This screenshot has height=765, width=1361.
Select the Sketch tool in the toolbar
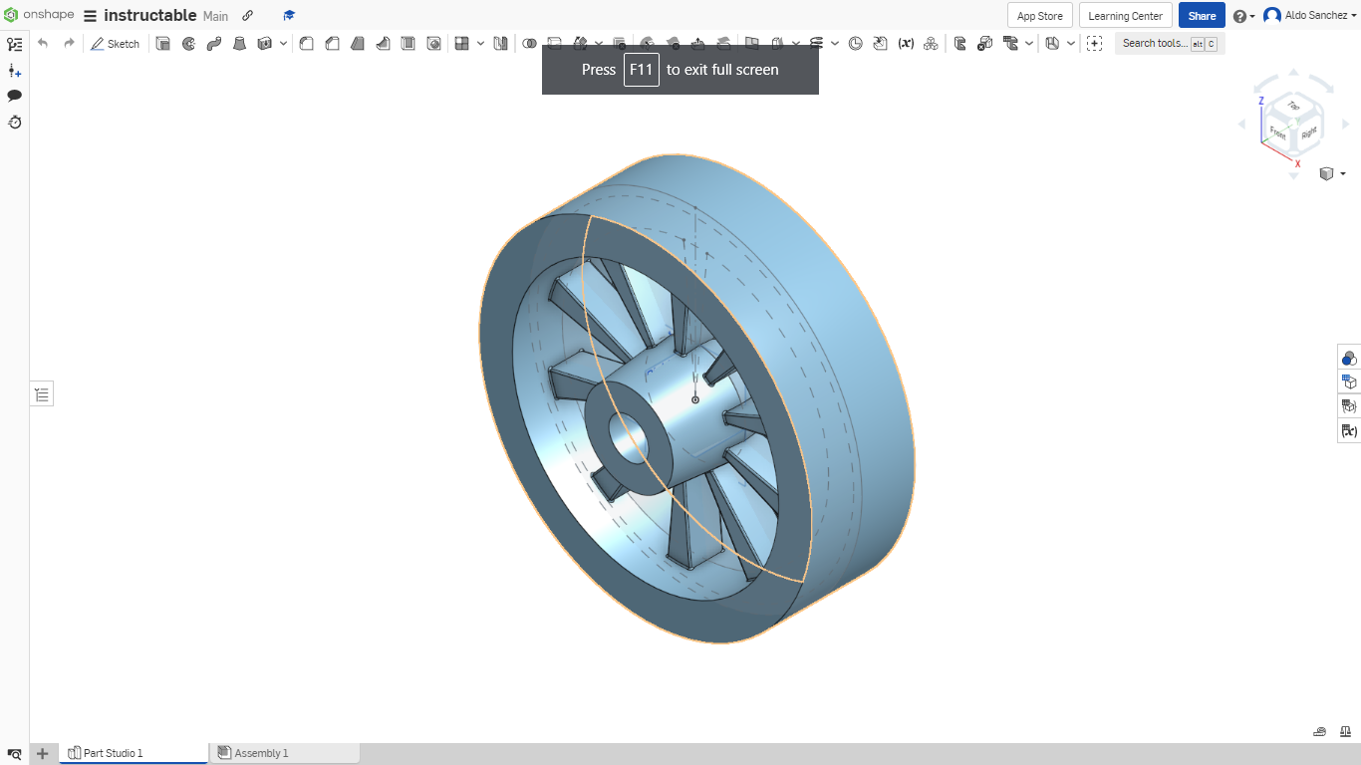tap(115, 43)
